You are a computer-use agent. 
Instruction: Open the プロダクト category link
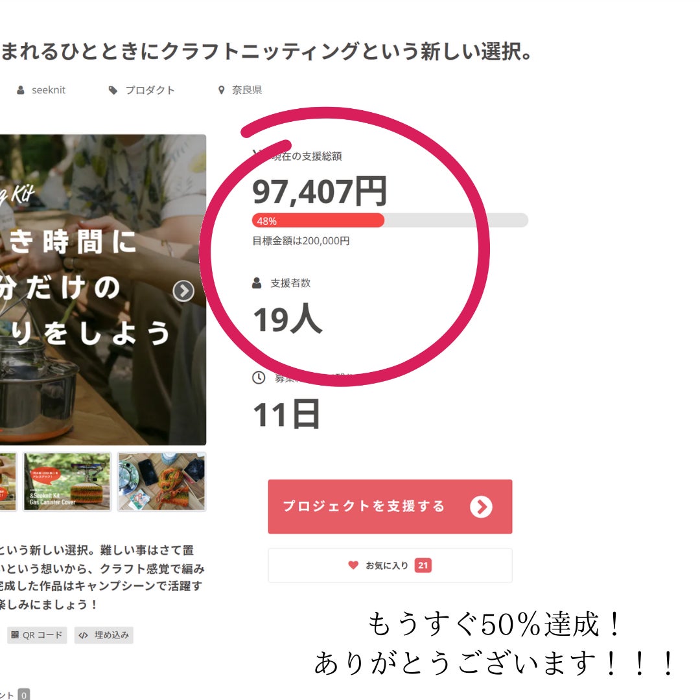pos(150,90)
